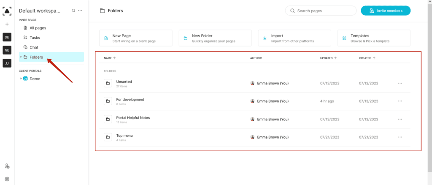Viewport: 432px width, 185px height.
Task: Switch to the DE workspace
Action: (7, 37)
